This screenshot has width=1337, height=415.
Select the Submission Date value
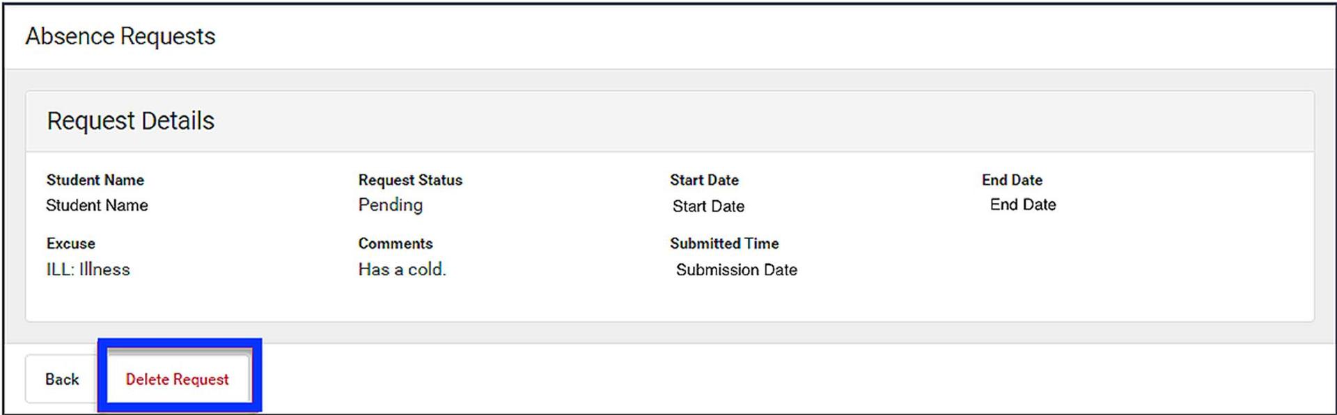(x=736, y=270)
